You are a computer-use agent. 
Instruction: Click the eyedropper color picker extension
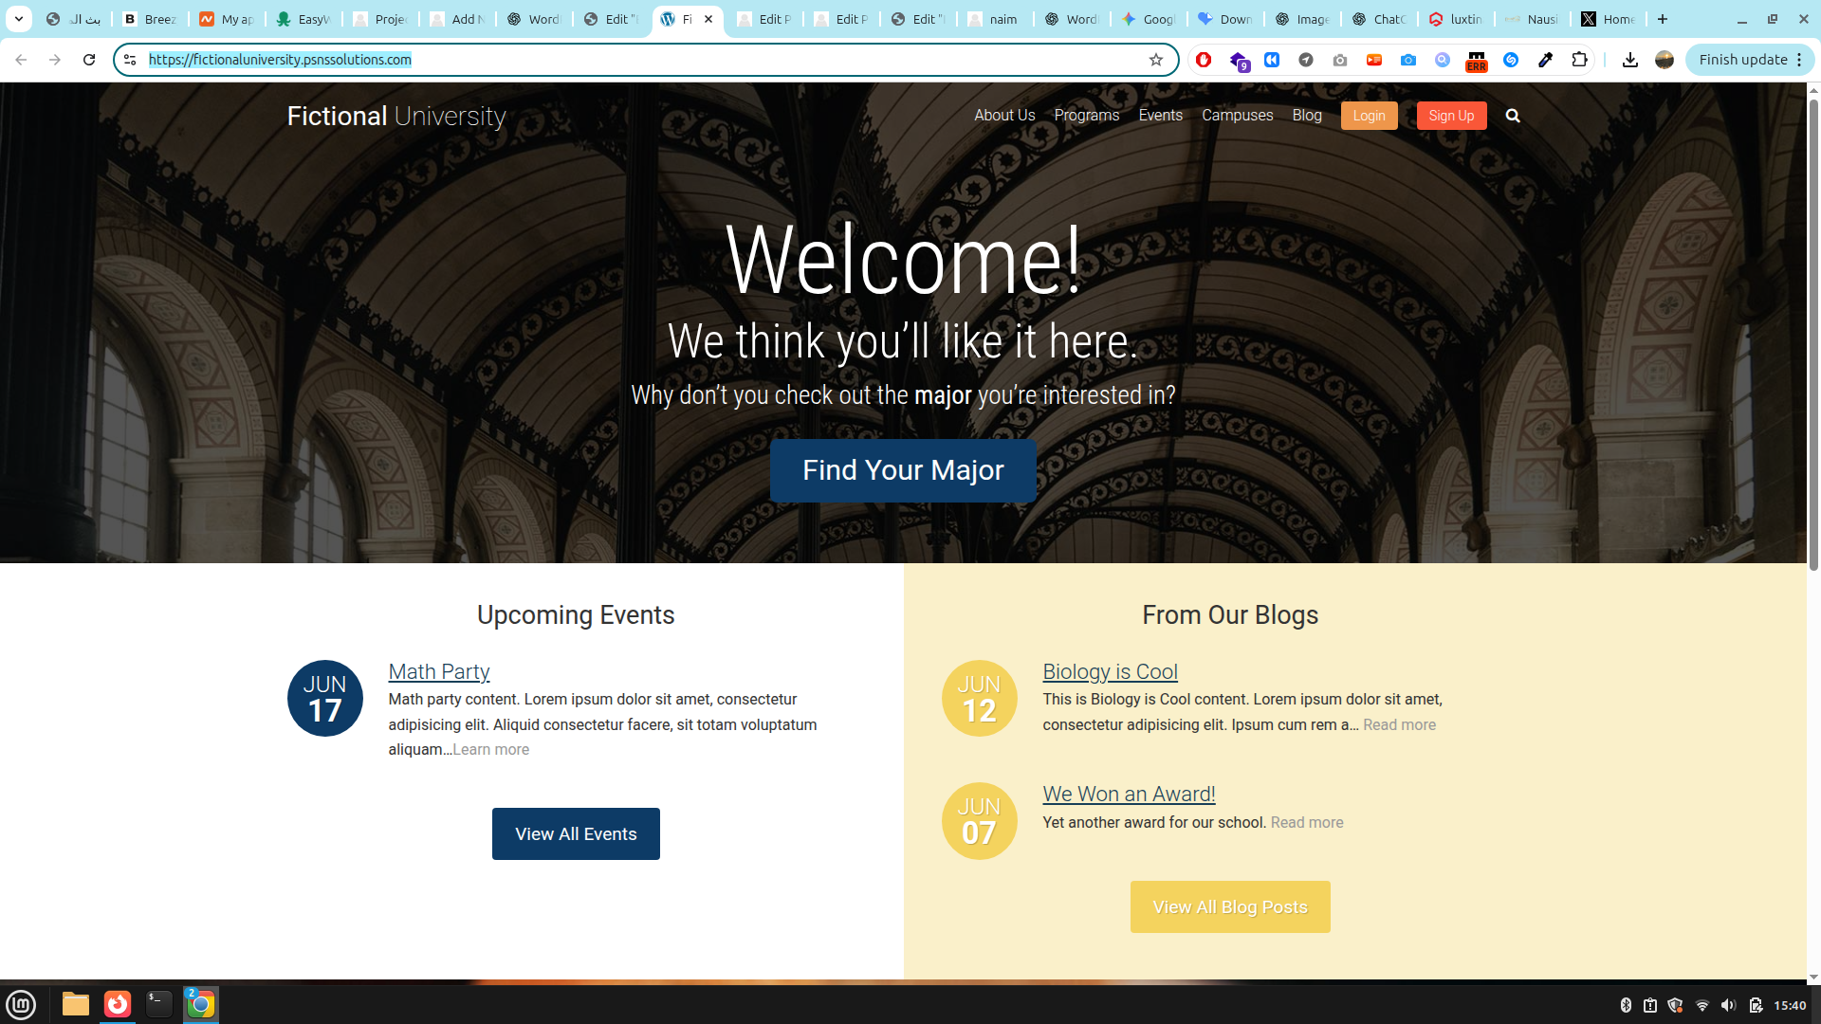[x=1545, y=60]
